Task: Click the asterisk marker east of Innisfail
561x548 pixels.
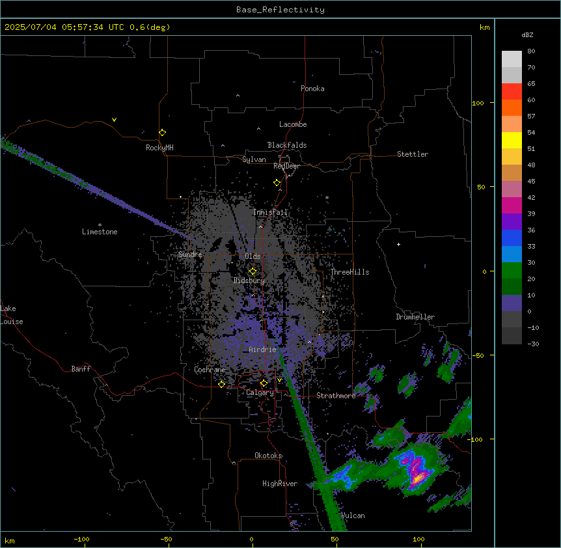Action: point(327,197)
